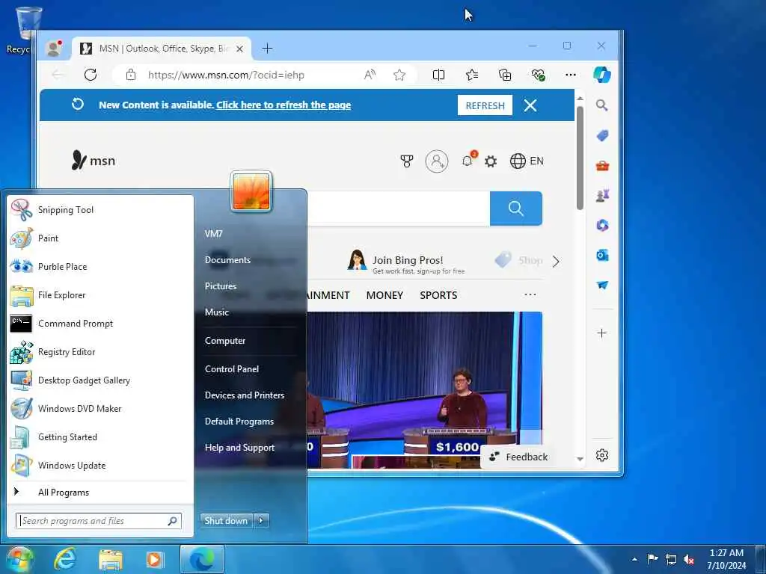Open the taskbar file explorer folder
The height and width of the screenshot is (574, 766).
[111, 559]
